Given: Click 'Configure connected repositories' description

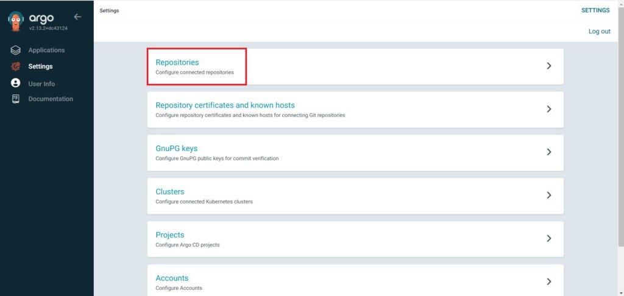Looking at the screenshot, I should 194,73.
